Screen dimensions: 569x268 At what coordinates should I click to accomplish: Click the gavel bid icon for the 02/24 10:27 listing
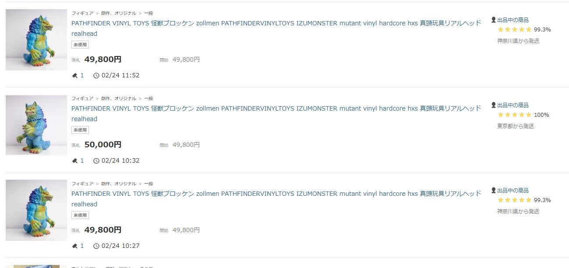coord(74,246)
